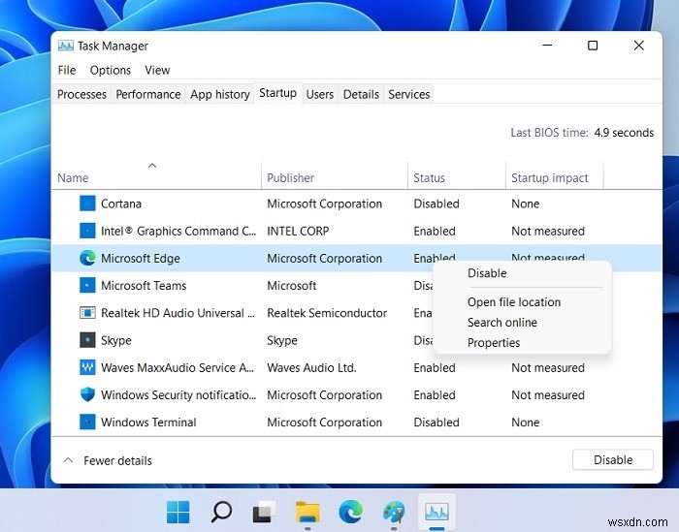Launch Microsoft Edge from the taskbar

pyautogui.click(x=351, y=512)
